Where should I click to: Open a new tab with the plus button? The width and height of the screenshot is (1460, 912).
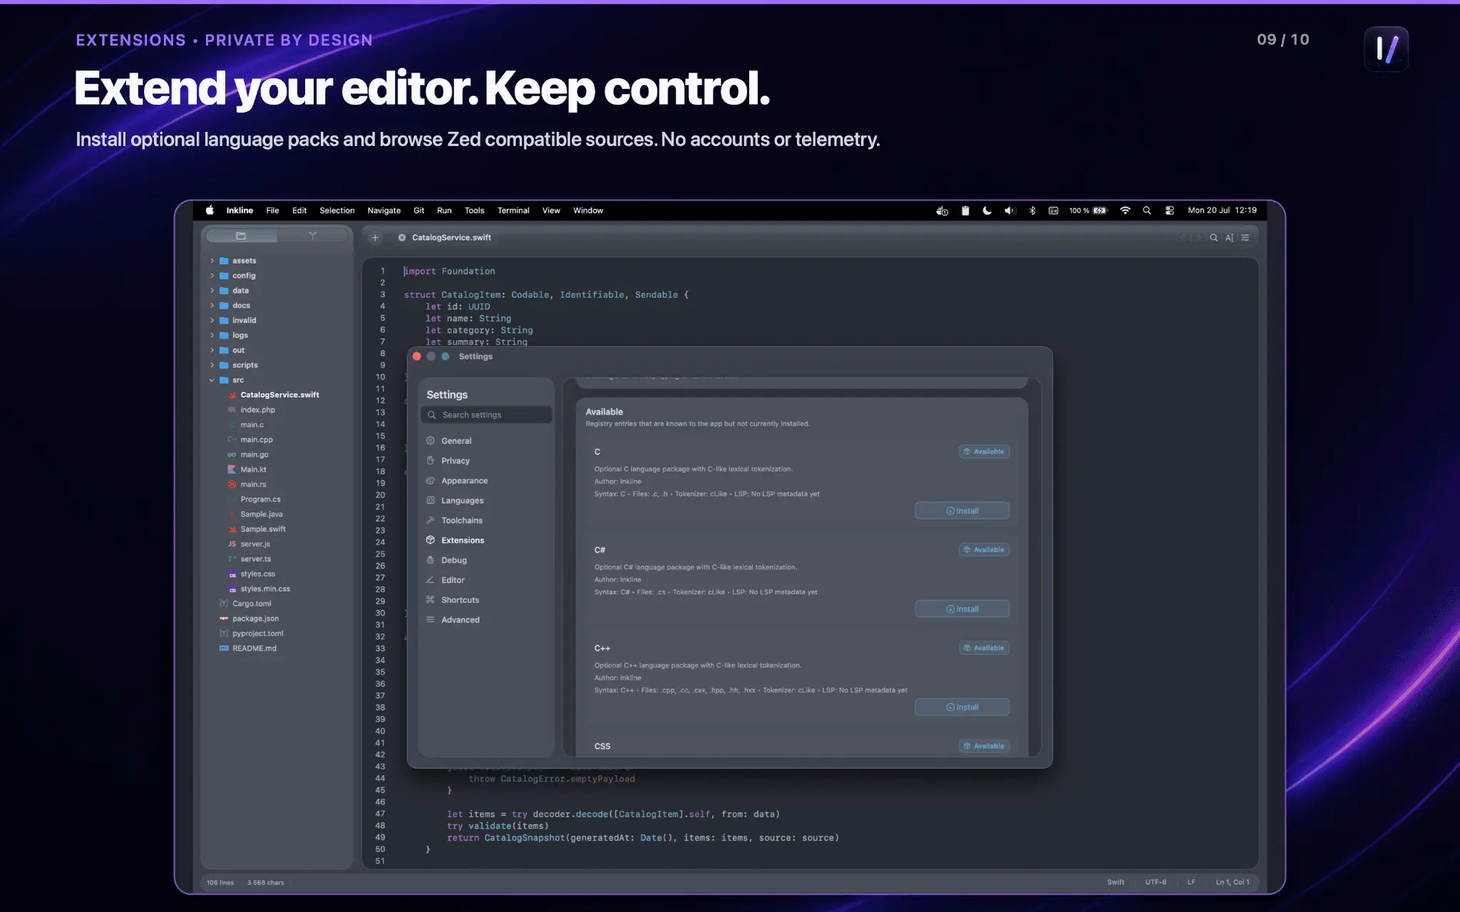click(x=375, y=238)
